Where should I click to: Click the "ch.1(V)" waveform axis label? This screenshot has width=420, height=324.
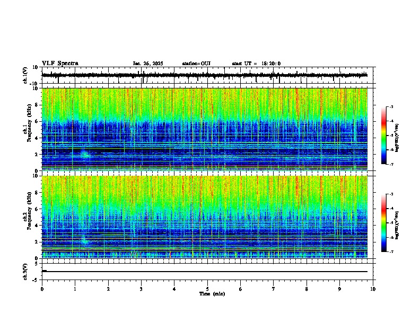(x=25, y=75)
